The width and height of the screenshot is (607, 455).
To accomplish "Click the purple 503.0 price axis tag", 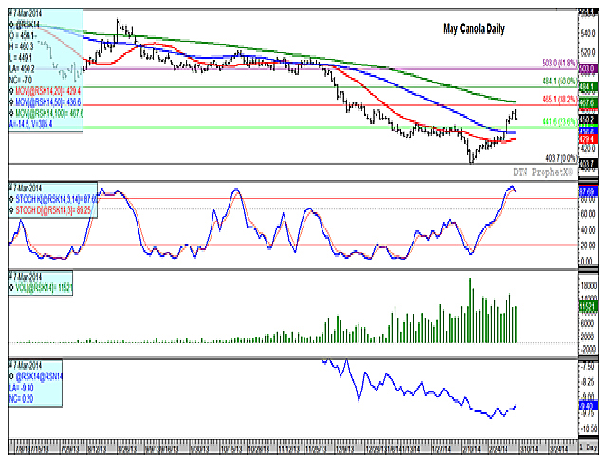I will coord(588,69).
